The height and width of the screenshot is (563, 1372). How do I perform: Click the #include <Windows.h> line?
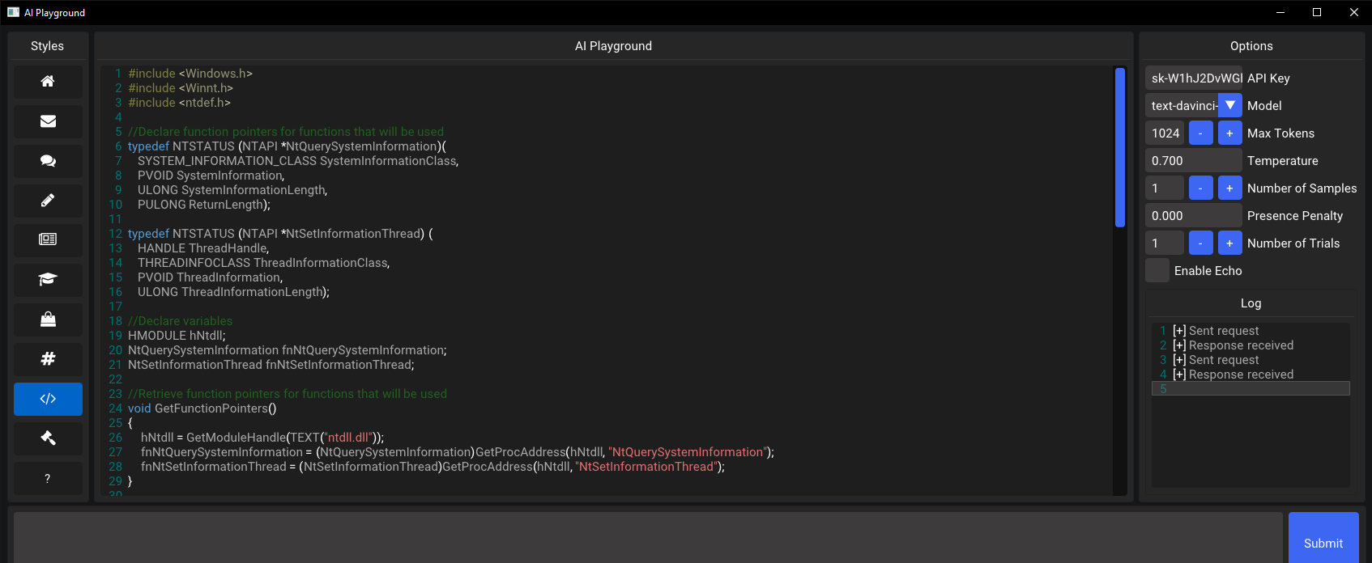[190, 74]
